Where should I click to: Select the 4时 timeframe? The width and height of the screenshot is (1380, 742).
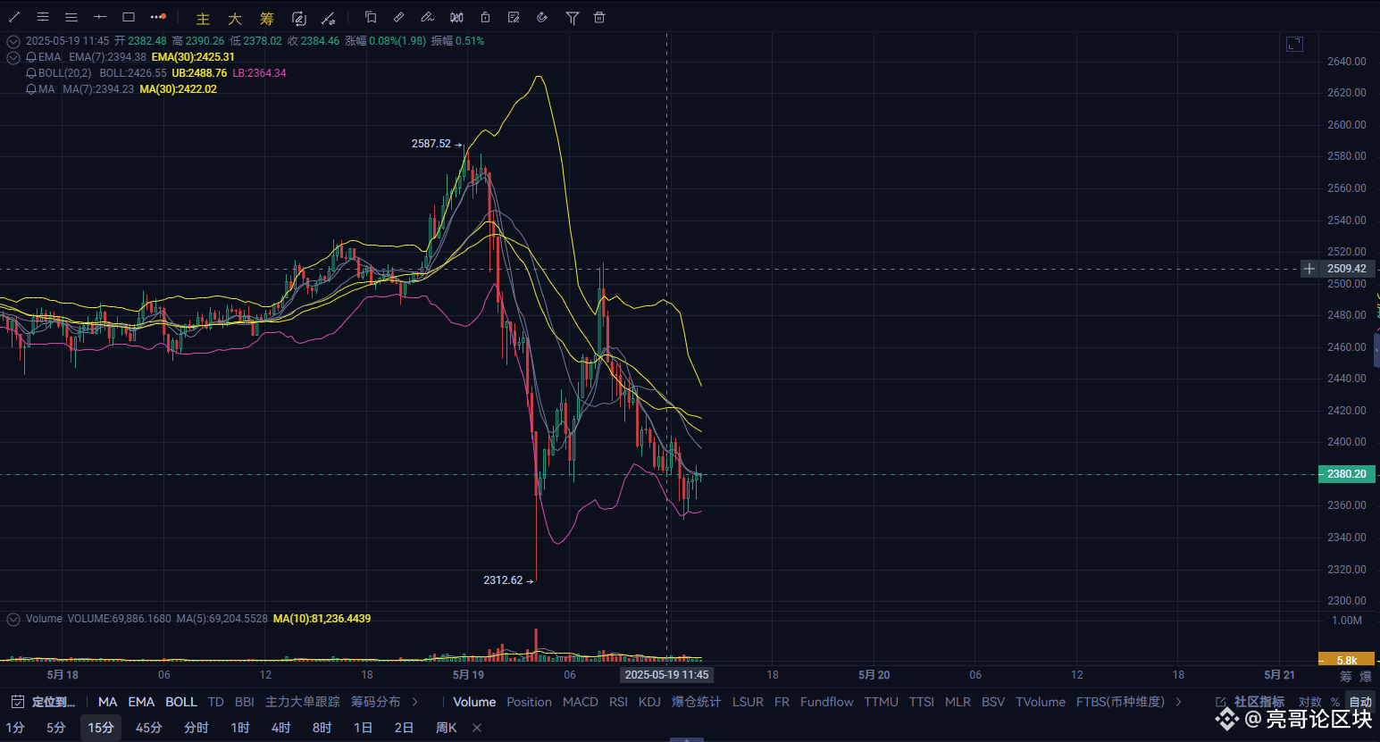(281, 728)
